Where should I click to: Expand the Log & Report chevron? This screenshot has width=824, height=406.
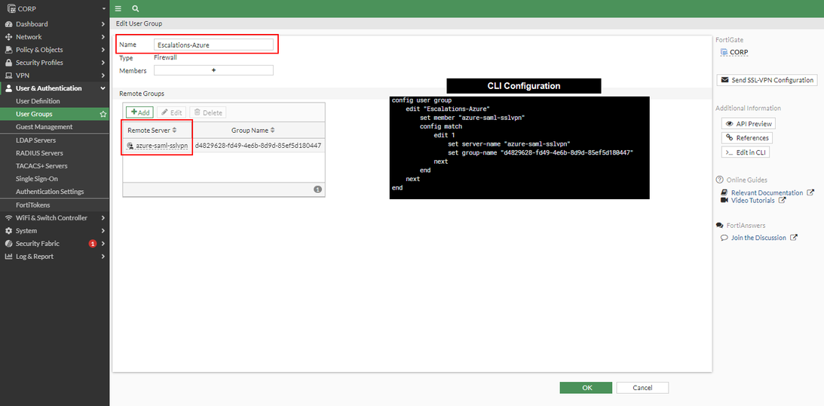click(103, 257)
